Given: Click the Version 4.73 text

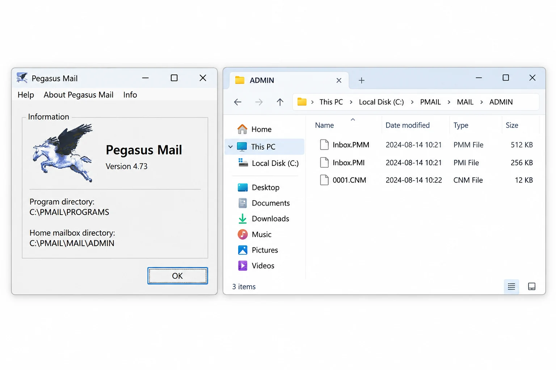Looking at the screenshot, I should pos(126,166).
